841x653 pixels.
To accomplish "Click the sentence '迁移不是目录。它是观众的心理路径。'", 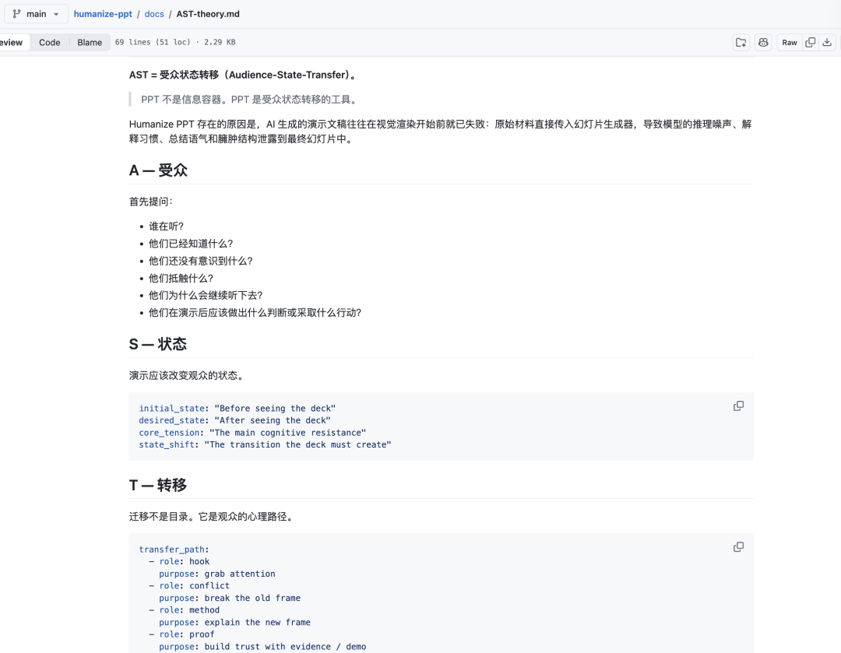I will [x=213, y=517].
